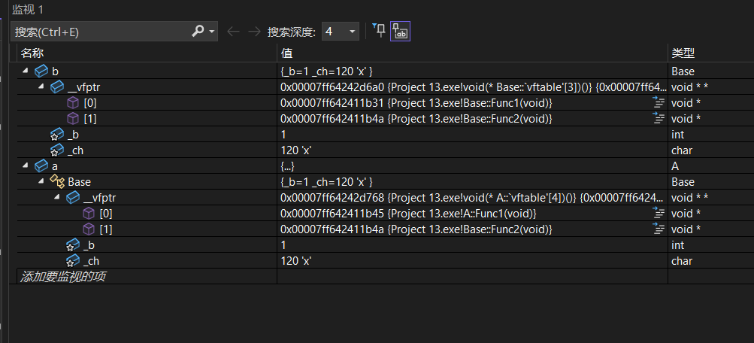Collapse the variable a node
This screenshot has width=754, height=343.
[25, 165]
